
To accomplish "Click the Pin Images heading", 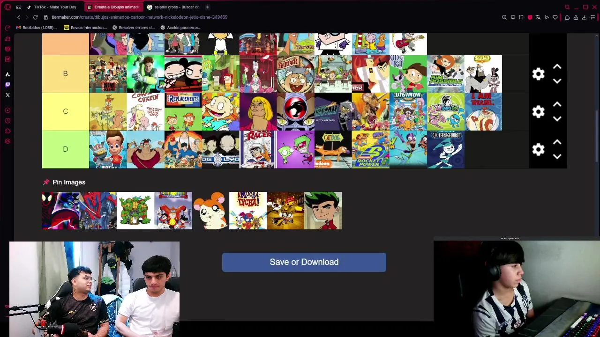I will [x=69, y=182].
